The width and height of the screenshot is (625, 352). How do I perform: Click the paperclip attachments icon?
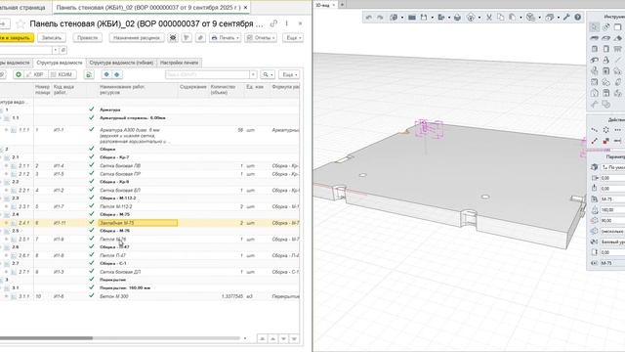(x=200, y=38)
